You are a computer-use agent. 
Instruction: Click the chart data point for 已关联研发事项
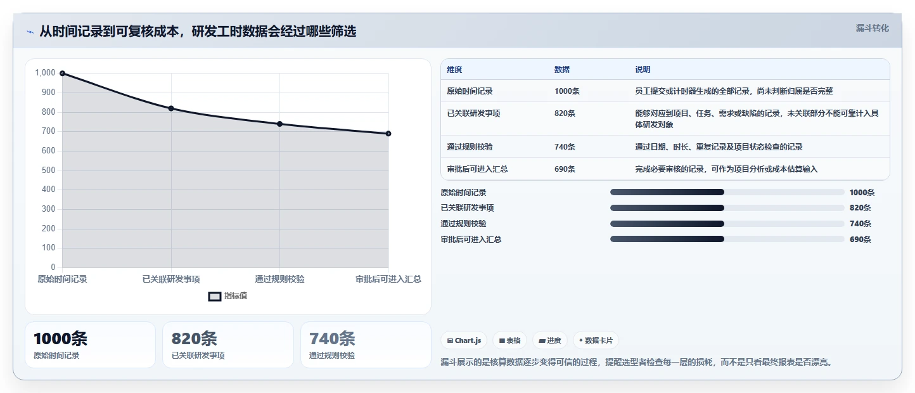pos(171,108)
